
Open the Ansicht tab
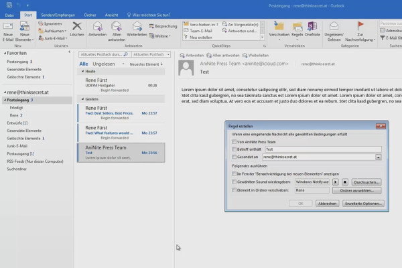click(111, 15)
